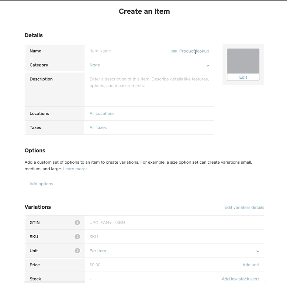Focus the Item Name input field
The height and width of the screenshot is (283, 287).
128,51
